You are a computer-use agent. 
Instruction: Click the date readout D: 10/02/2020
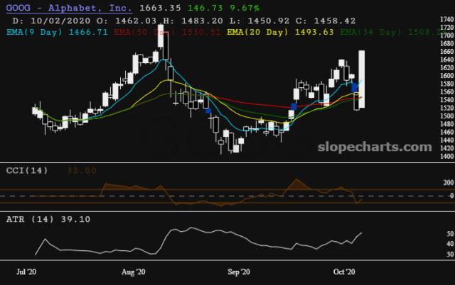pyautogui.click(x=51, y=21)
